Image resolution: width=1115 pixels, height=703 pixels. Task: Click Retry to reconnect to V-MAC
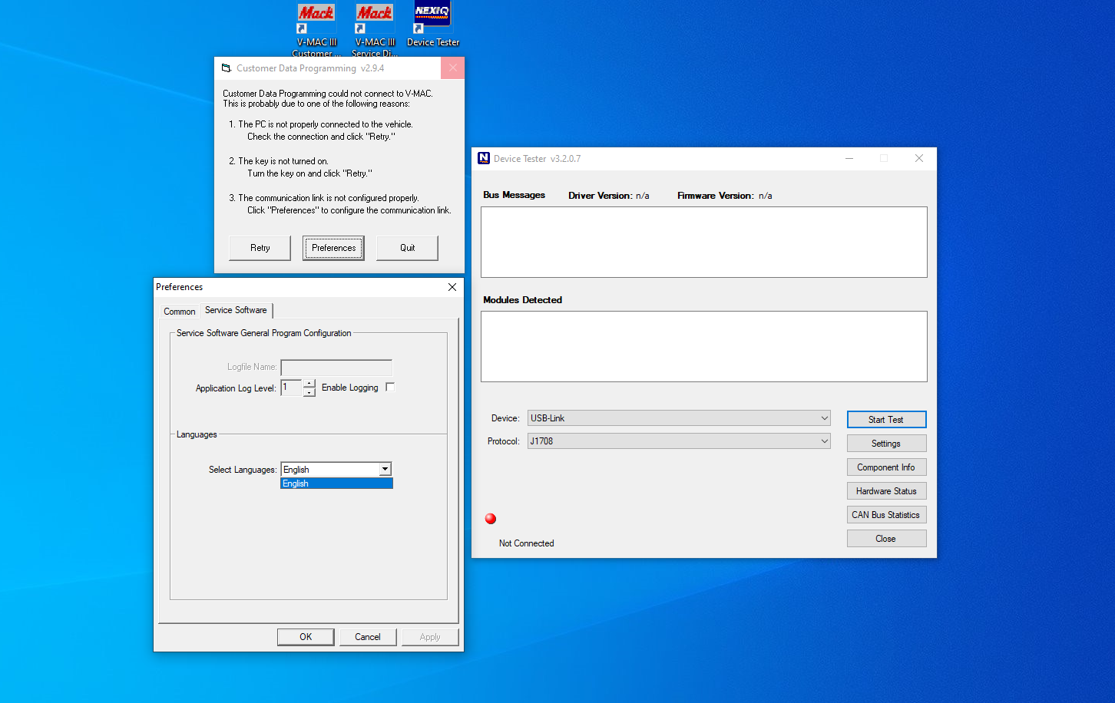pyautogui.click(x=259, y=247)
